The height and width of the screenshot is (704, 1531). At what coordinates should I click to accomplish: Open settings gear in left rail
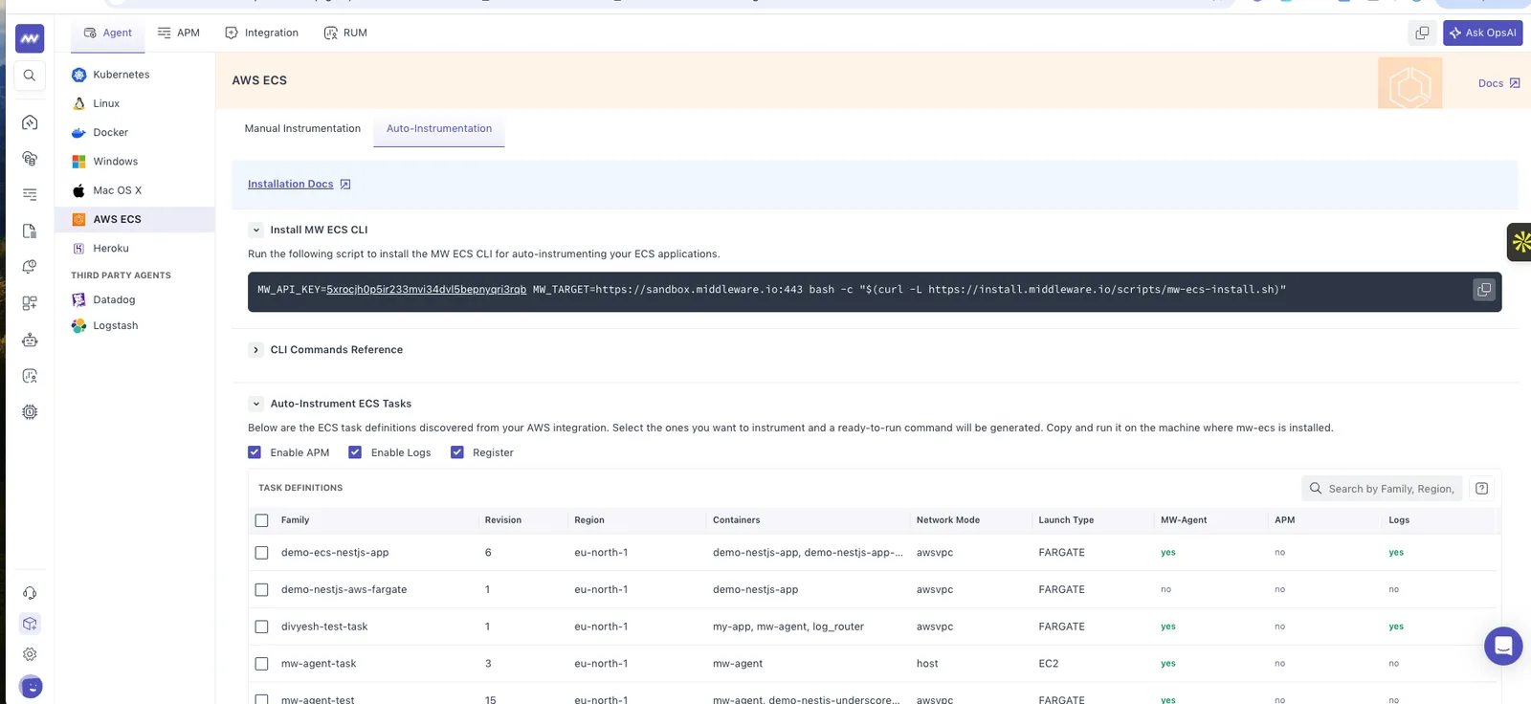pos(30,654)
